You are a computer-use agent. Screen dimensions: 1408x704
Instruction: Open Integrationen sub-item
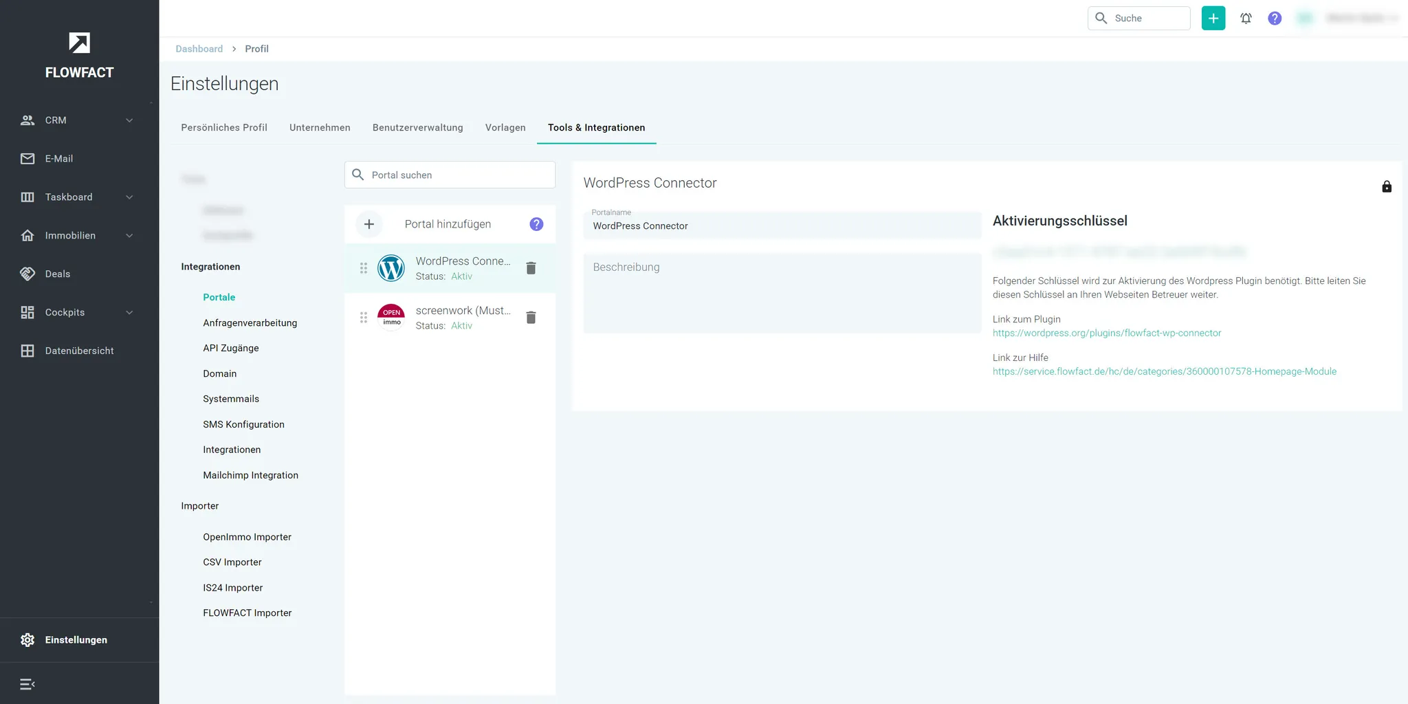232,450
